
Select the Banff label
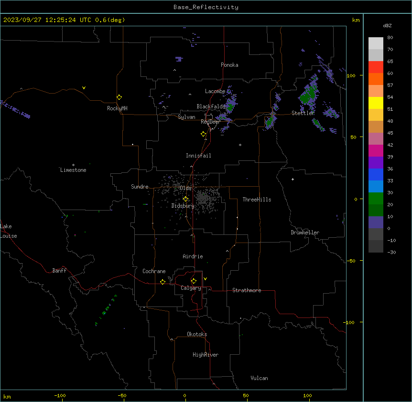pos(59,271)
